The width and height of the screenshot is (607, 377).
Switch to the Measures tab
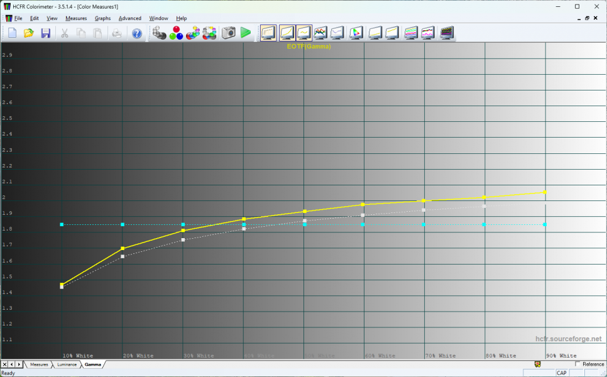tap(39, 364)
